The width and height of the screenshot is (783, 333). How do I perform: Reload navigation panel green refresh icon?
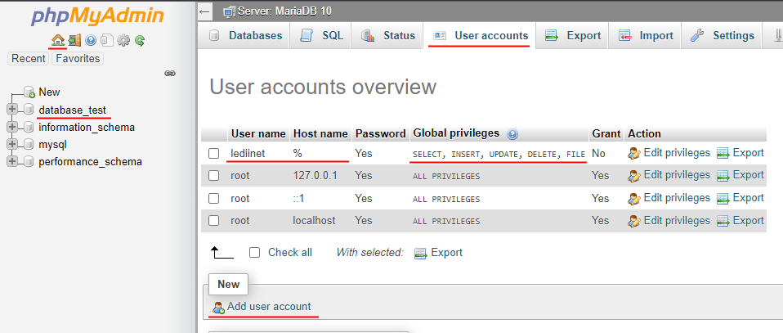pos(140,41)
